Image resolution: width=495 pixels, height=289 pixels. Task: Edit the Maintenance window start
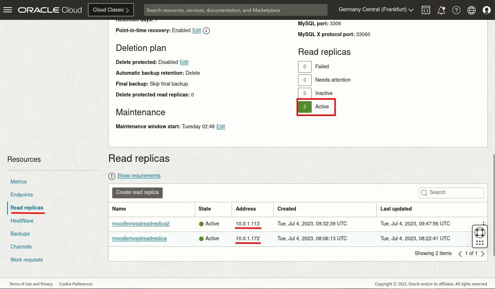click(x=221, y=126)
